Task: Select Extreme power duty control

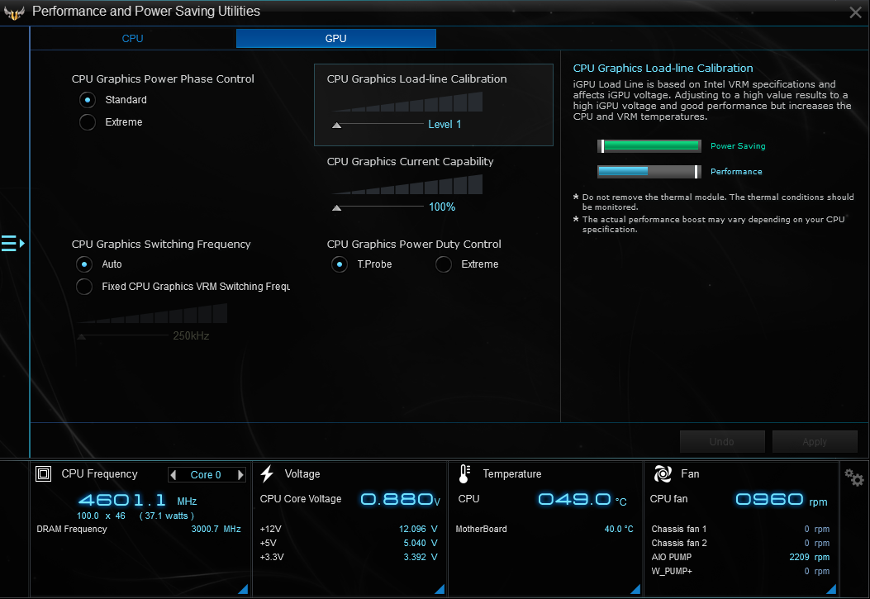Action: tap(444, 264)
